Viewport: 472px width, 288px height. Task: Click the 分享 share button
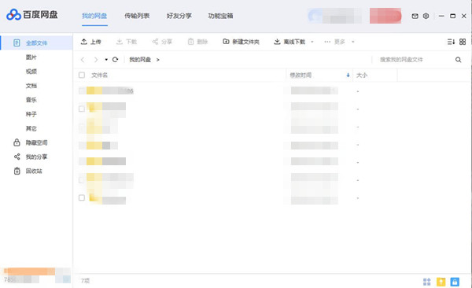[162, 42]
